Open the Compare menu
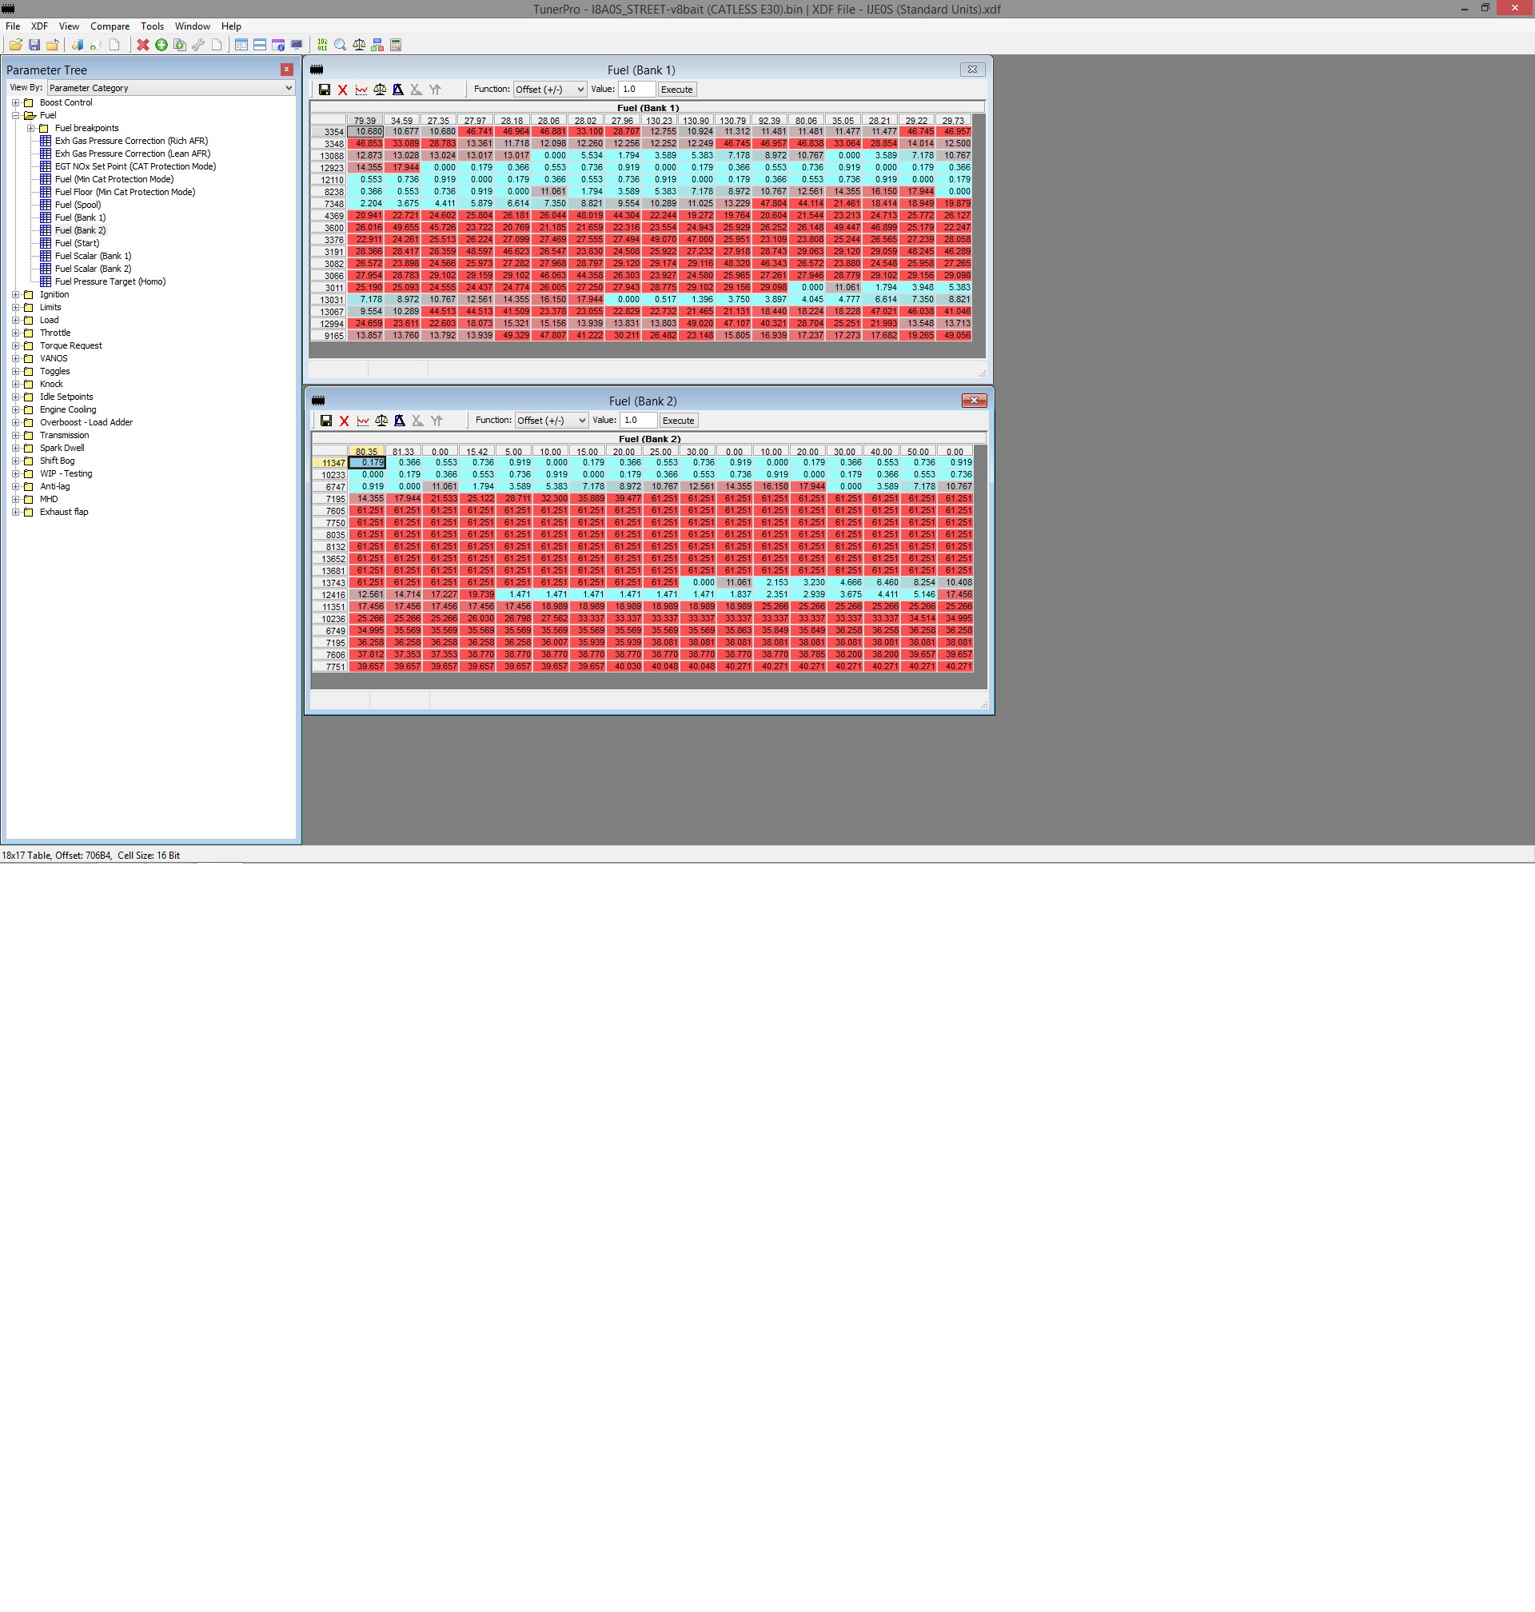 click(110, 26)
